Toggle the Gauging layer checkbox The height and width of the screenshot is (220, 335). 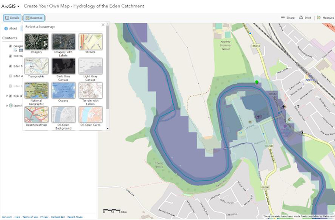10,46
